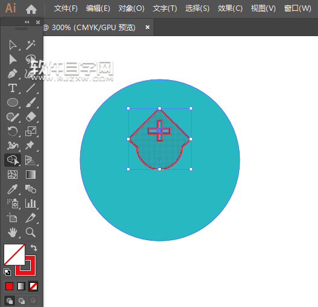Reset default fill and stroke

[x=7, y=272]
